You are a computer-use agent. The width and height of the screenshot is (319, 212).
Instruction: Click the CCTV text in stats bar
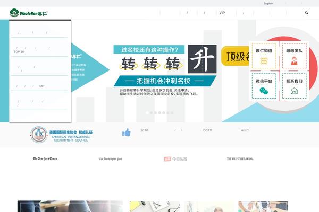tap(207, 130)
